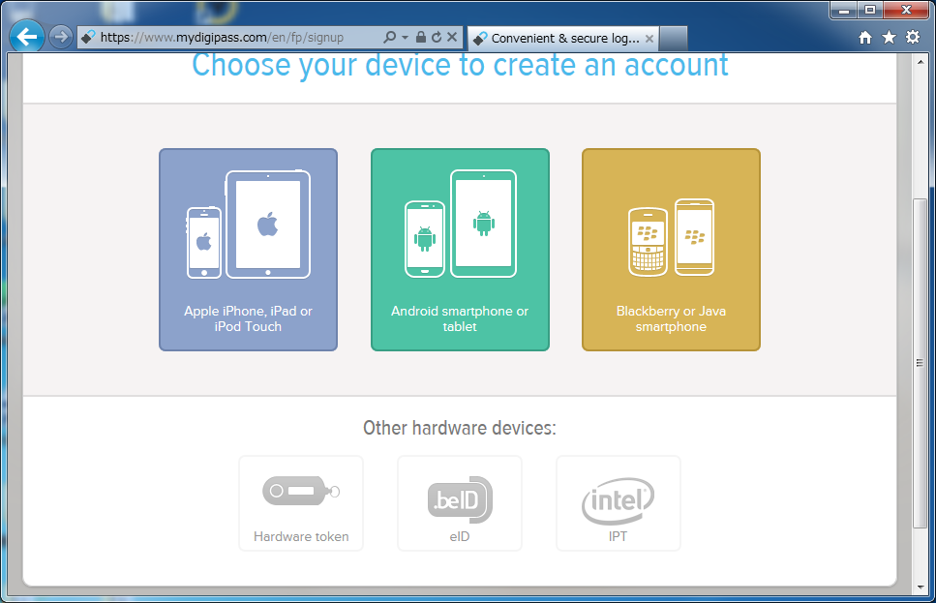Maximize the browser window
This screenshot has width=936, height=603.
click(x=870, y=10)
